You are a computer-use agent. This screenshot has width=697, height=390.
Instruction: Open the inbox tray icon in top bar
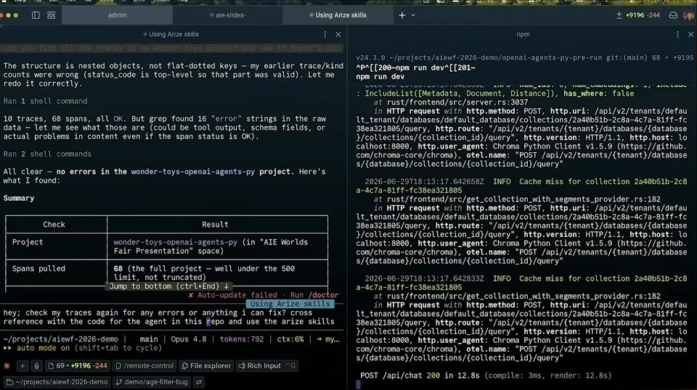[673, 15]
